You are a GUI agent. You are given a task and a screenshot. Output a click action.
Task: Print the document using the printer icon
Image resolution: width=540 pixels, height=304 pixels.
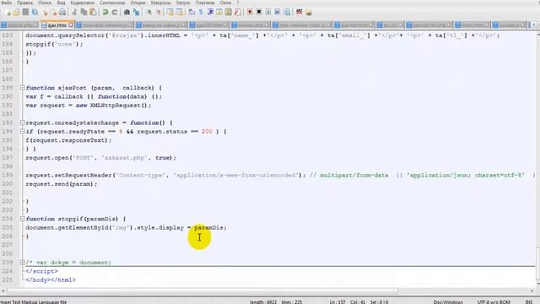(62, 13)
